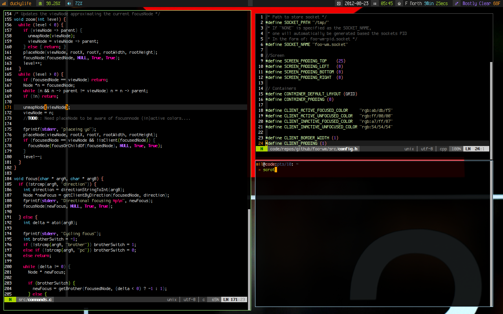Click the 'scrot' command in the terminal

[269, 170]
